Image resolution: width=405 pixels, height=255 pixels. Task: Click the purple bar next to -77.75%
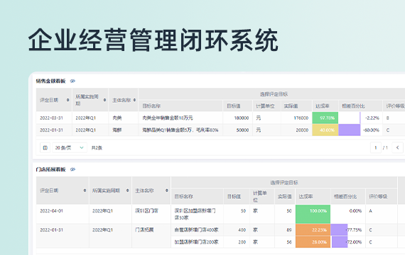click(339, 229)
